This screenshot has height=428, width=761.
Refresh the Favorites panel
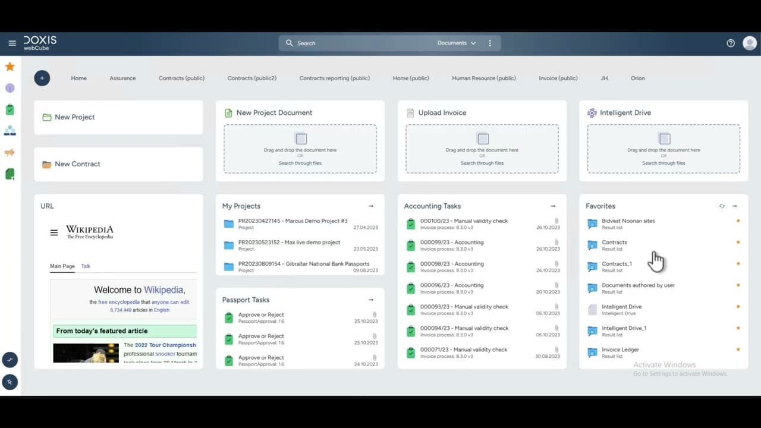(722, 206)
